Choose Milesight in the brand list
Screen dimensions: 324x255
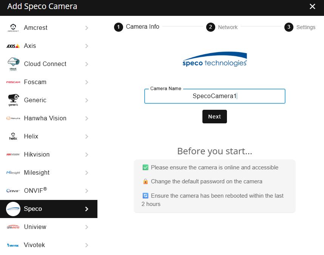pyautogui.click(x=49, y=173)
